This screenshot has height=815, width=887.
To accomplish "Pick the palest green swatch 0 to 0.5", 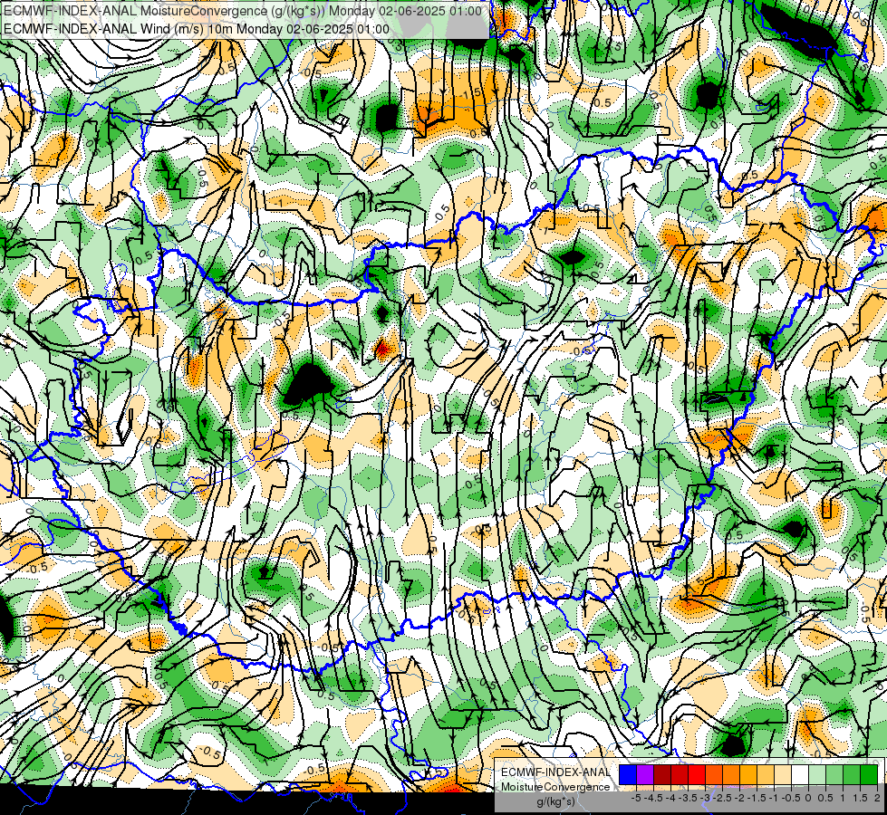I will pyautogui.click(x=817, y=774).
